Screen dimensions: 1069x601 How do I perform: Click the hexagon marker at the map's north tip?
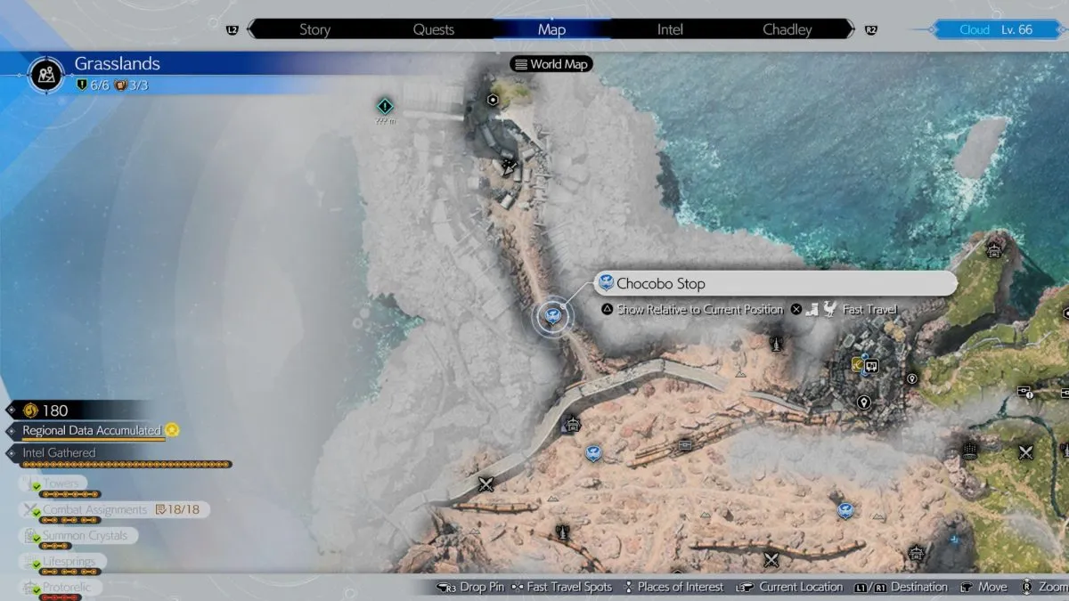tap(492, 101)
